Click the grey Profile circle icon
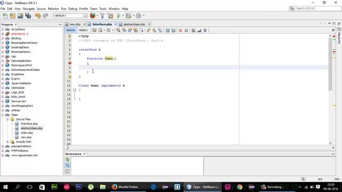 pos(138,15)
